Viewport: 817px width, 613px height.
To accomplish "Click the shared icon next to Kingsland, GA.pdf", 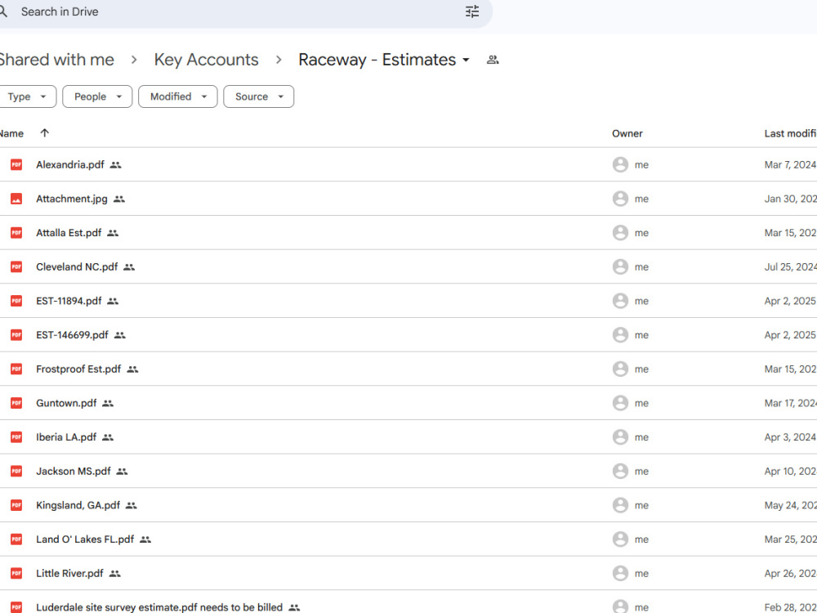I will [132, 505].
